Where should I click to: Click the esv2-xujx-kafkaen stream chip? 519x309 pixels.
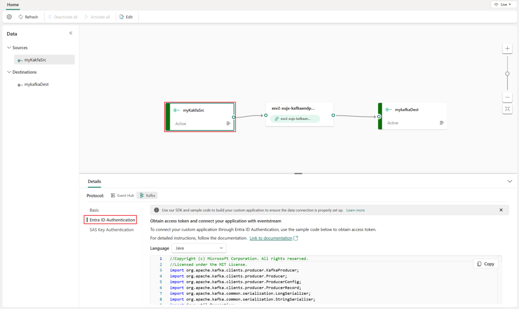click(x=295, y=119)
